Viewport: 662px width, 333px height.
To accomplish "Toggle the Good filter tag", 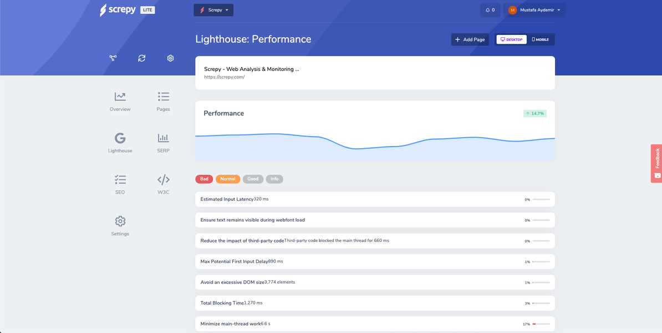I will [253, 179].
